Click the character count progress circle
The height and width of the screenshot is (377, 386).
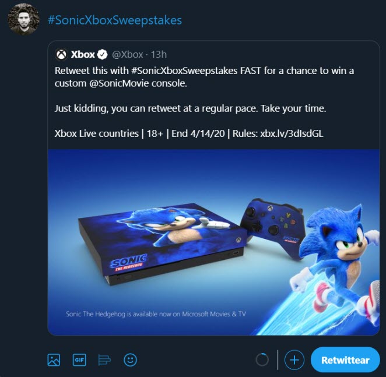pyautogui.click(x=262, y=360)
